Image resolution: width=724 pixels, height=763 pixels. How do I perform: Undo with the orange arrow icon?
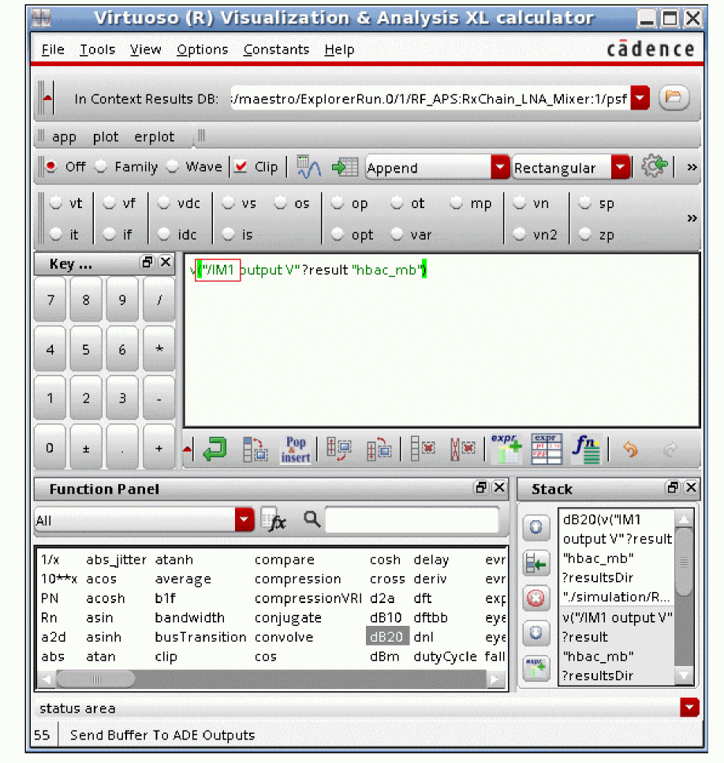coord(630,449)
